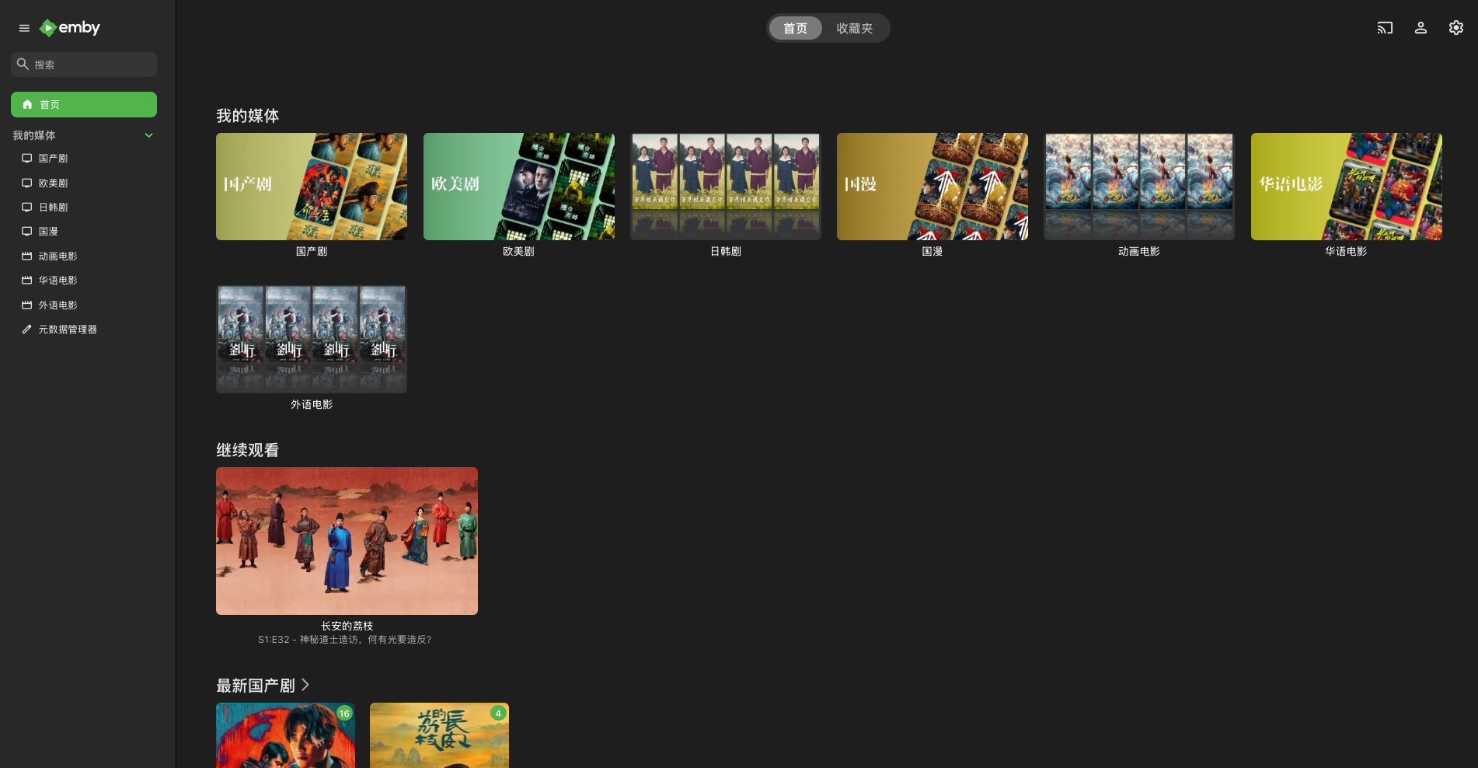This screenshot has height=768, width=1478.
Task: Open the 华语电影 library card
Action: point(1346,187)
